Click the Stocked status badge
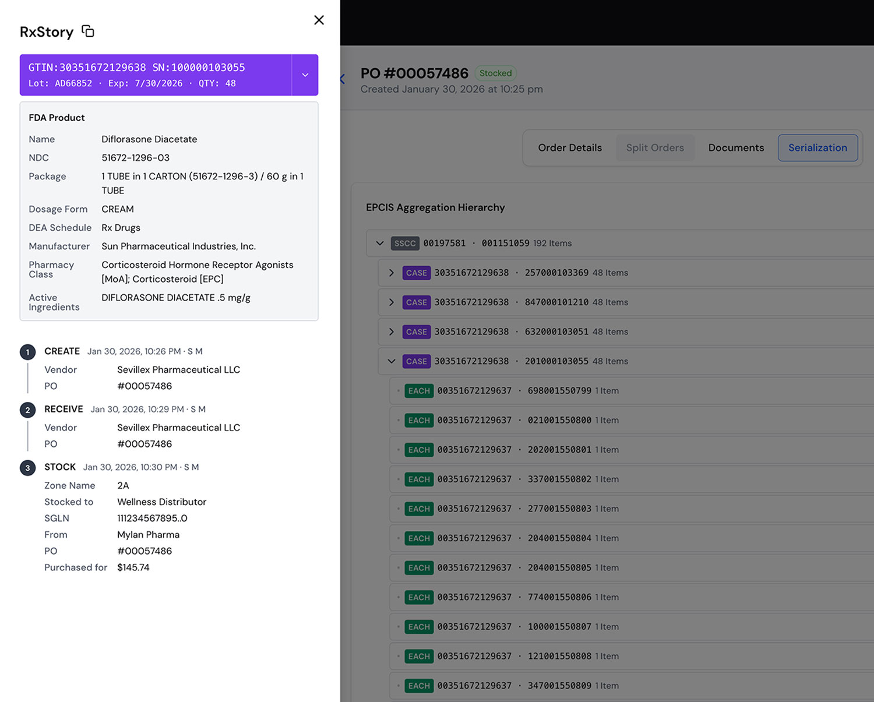The height and width of the screenshot is (702, 874). 496,73
